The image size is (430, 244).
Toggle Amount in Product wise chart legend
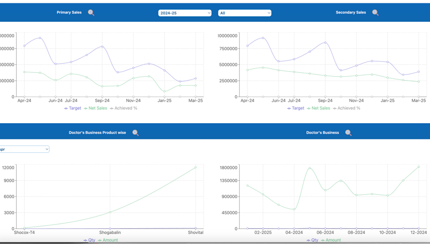107,240
